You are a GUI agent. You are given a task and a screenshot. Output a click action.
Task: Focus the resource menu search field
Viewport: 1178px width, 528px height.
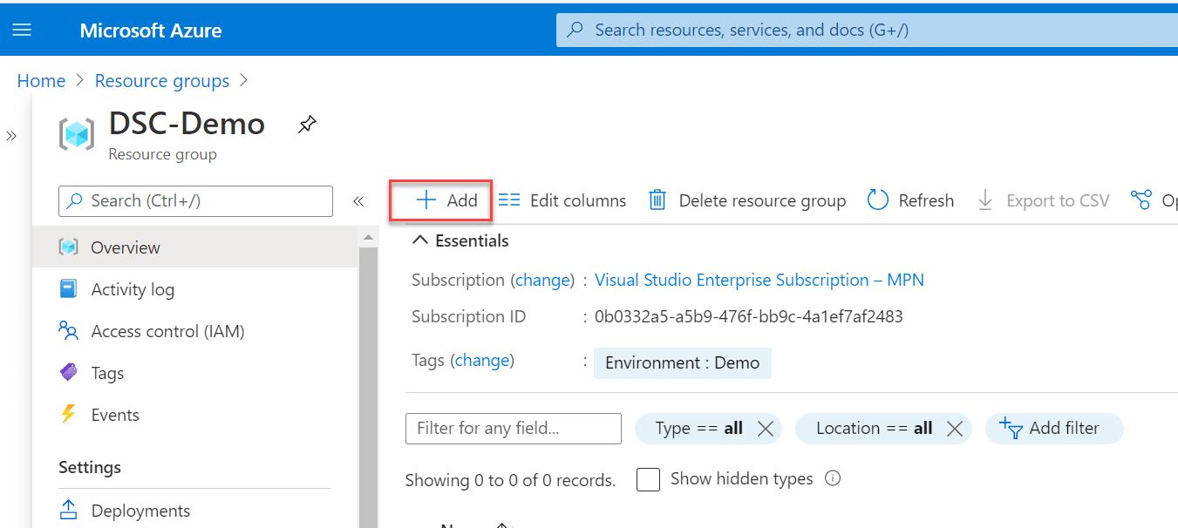195,200
